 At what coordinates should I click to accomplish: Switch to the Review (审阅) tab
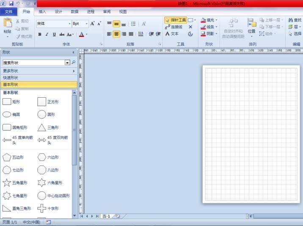pos(107,12)
